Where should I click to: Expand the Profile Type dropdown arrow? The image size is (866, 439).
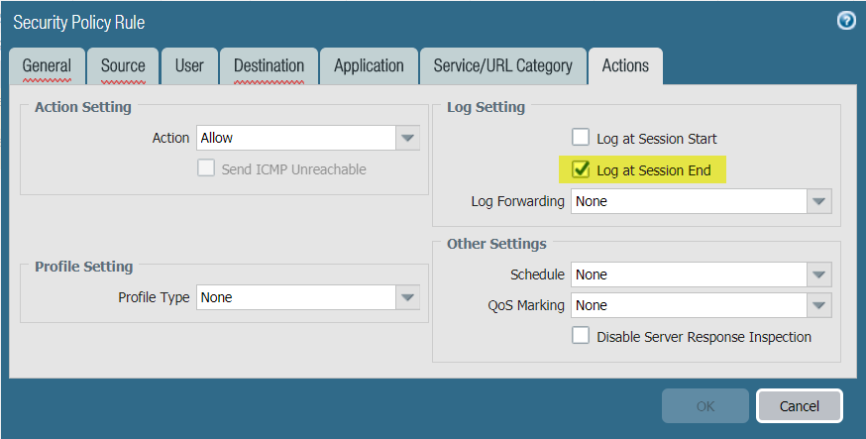[x=407, y=297]
